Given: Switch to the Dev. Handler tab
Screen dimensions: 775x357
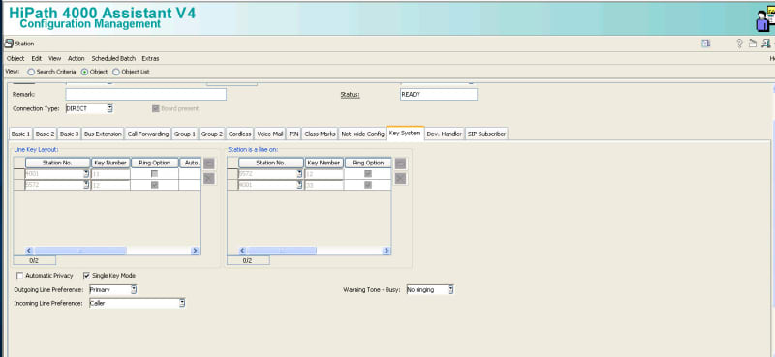Looking at the screenshot, I should click(x=445, y=134).
